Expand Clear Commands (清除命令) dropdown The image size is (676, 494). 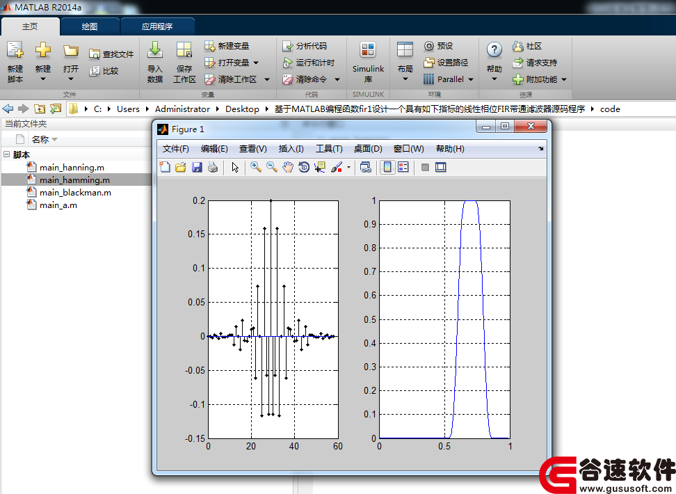click(337, 79)
